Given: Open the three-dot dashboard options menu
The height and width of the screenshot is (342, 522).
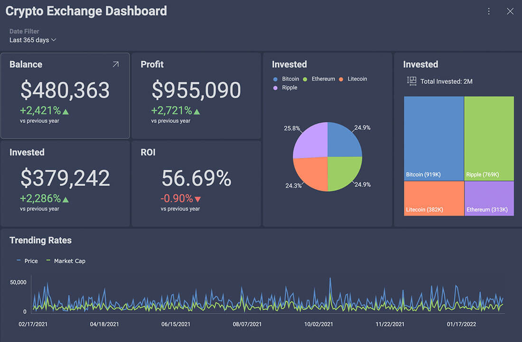Looking at the screenshot, I should pos(489,11).
